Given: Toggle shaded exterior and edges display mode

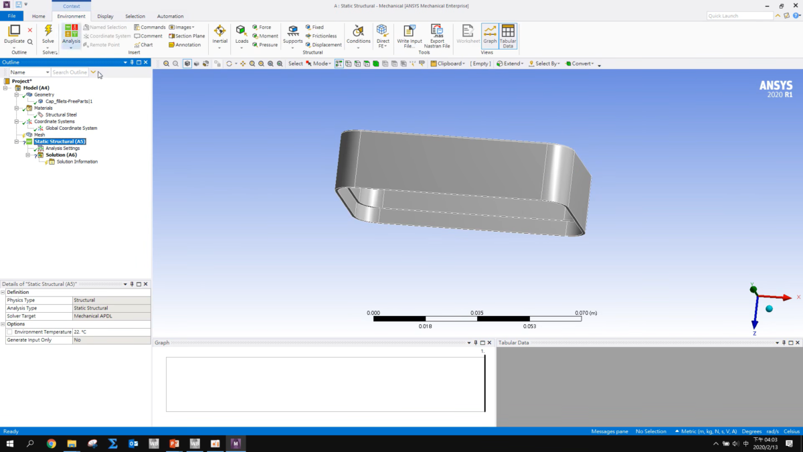Looking at the screenshot, I should 187,64.
